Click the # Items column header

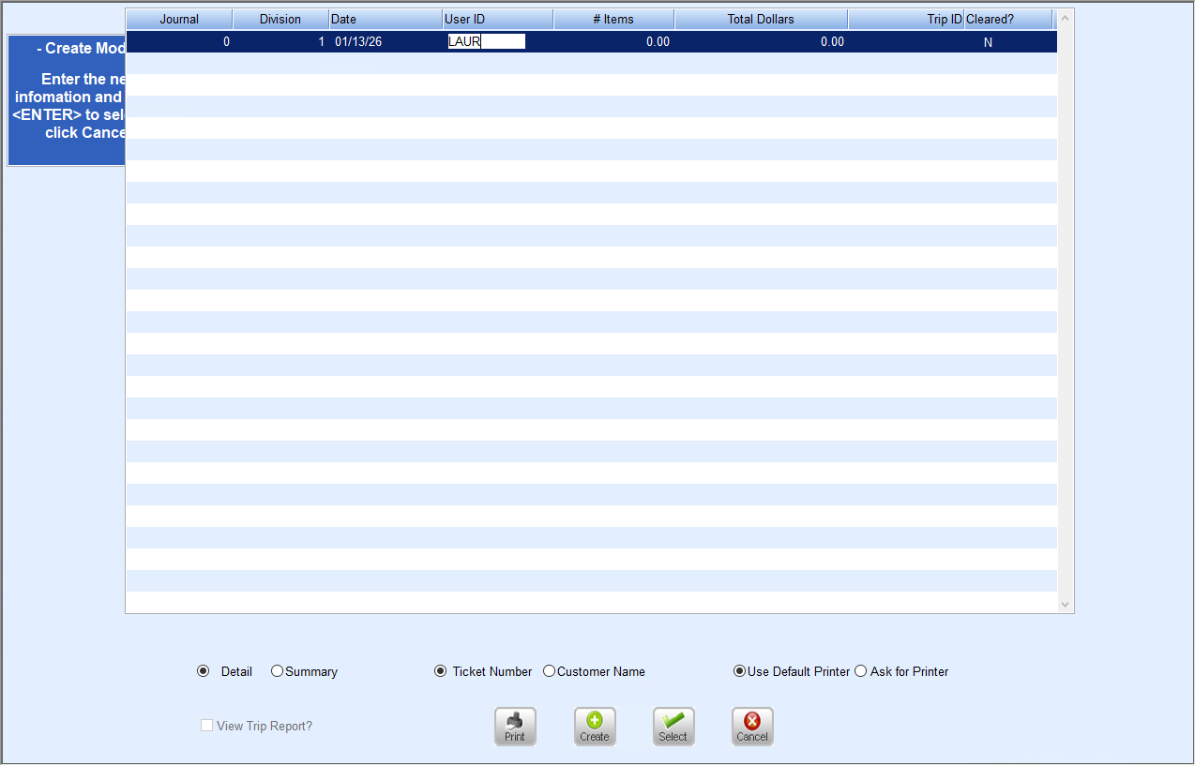pyautogui.click(x=613, y=19)
